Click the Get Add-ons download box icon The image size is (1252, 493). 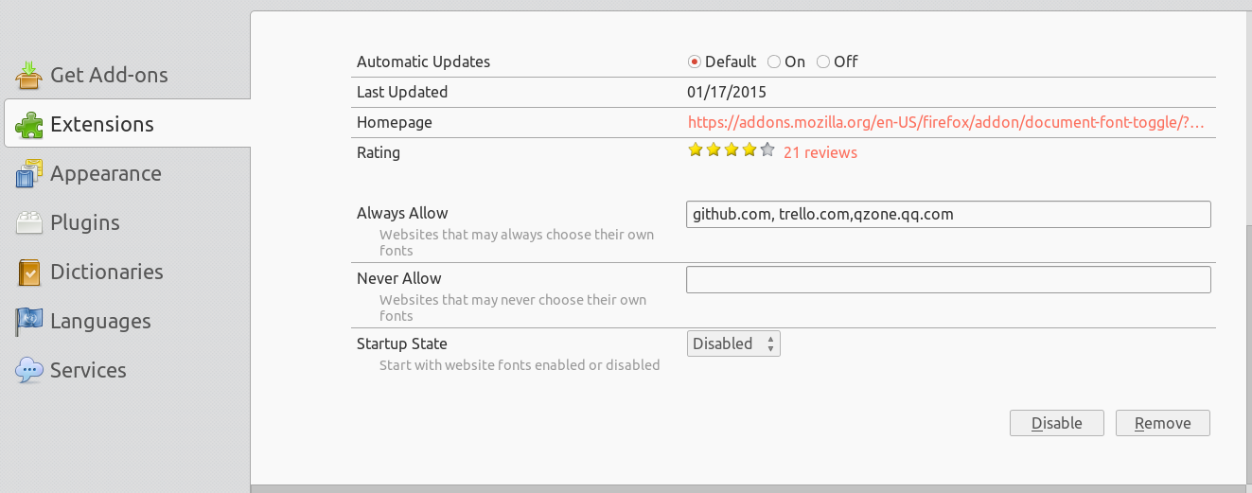(29, 75)
